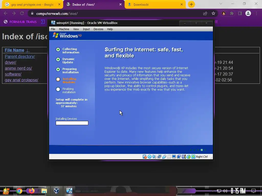Viewport: 262px width, 196px height.
Task: Open the Chrome profile avatar button
Action: tap(248, 13)
